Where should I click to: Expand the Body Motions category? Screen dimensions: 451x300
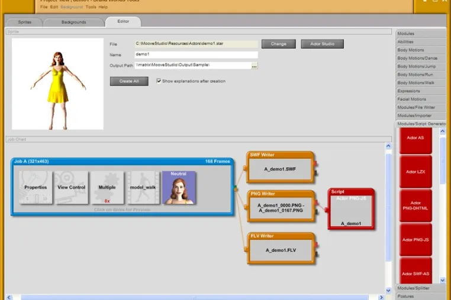click(421, 50)
